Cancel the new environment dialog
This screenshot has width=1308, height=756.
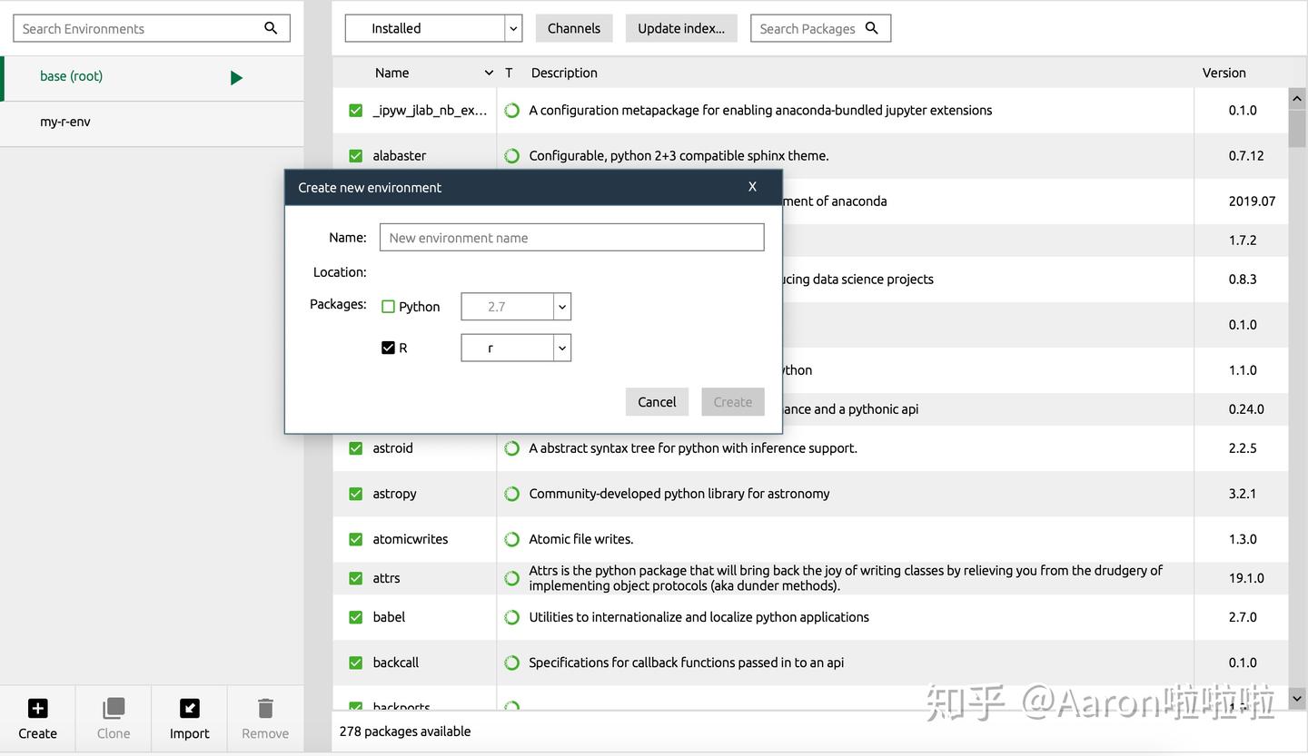(657, 401)
